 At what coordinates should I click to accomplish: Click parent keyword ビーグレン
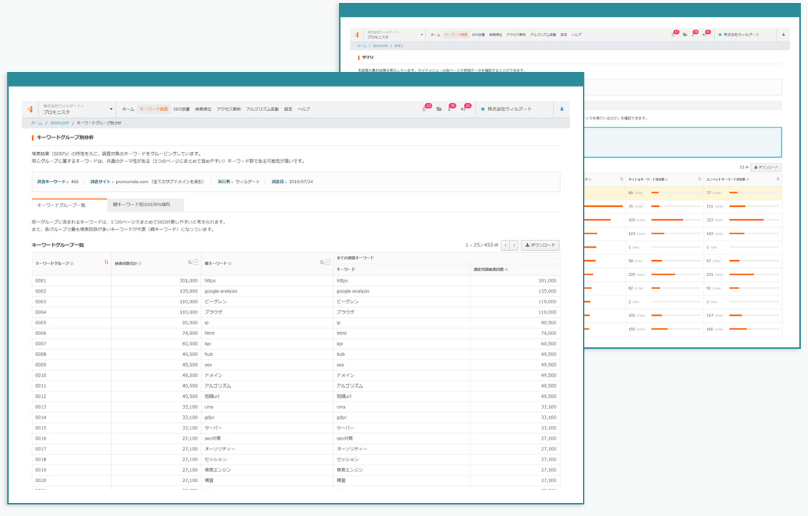(216, 302)
